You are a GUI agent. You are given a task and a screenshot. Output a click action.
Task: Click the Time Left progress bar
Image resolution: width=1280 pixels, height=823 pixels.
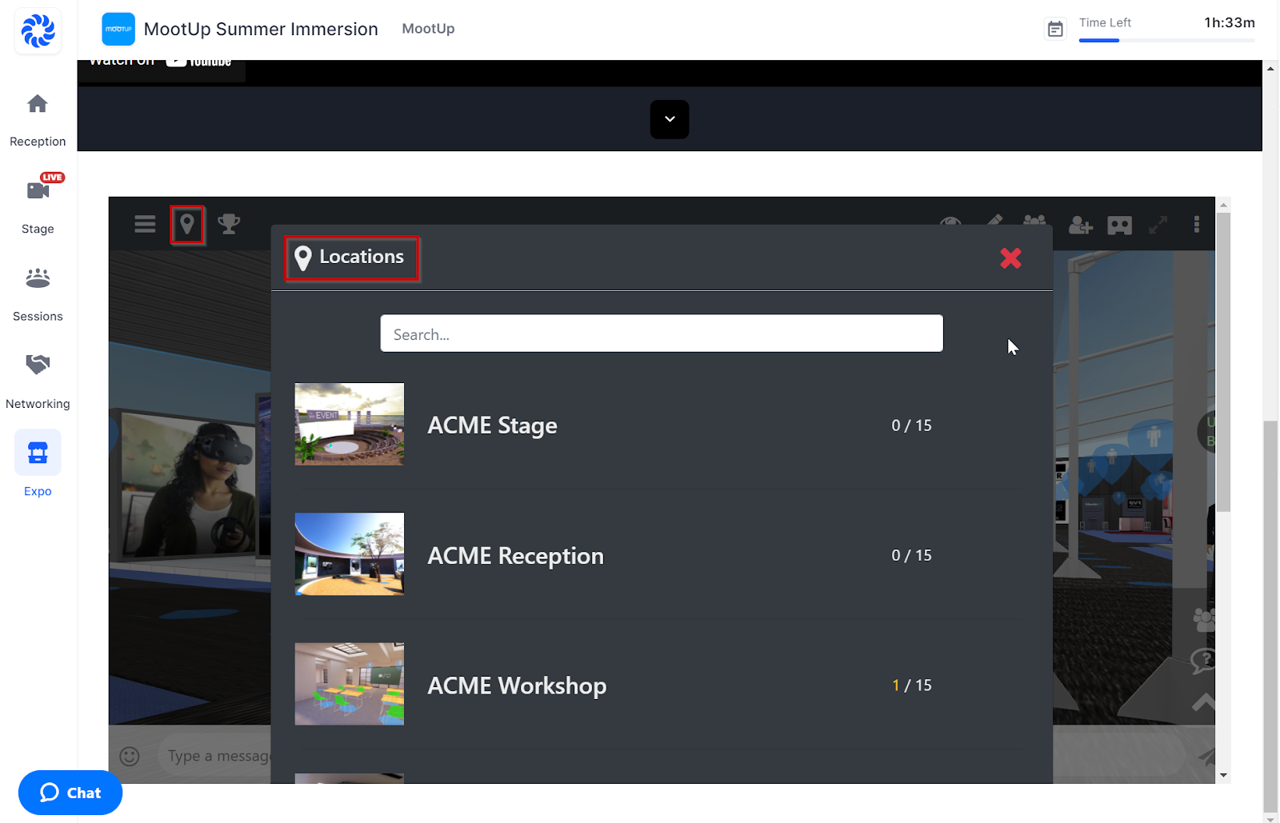pyautogui.click(x=1166, y=40)
